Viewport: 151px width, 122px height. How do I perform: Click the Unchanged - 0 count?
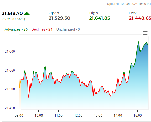tap(68, 29)
